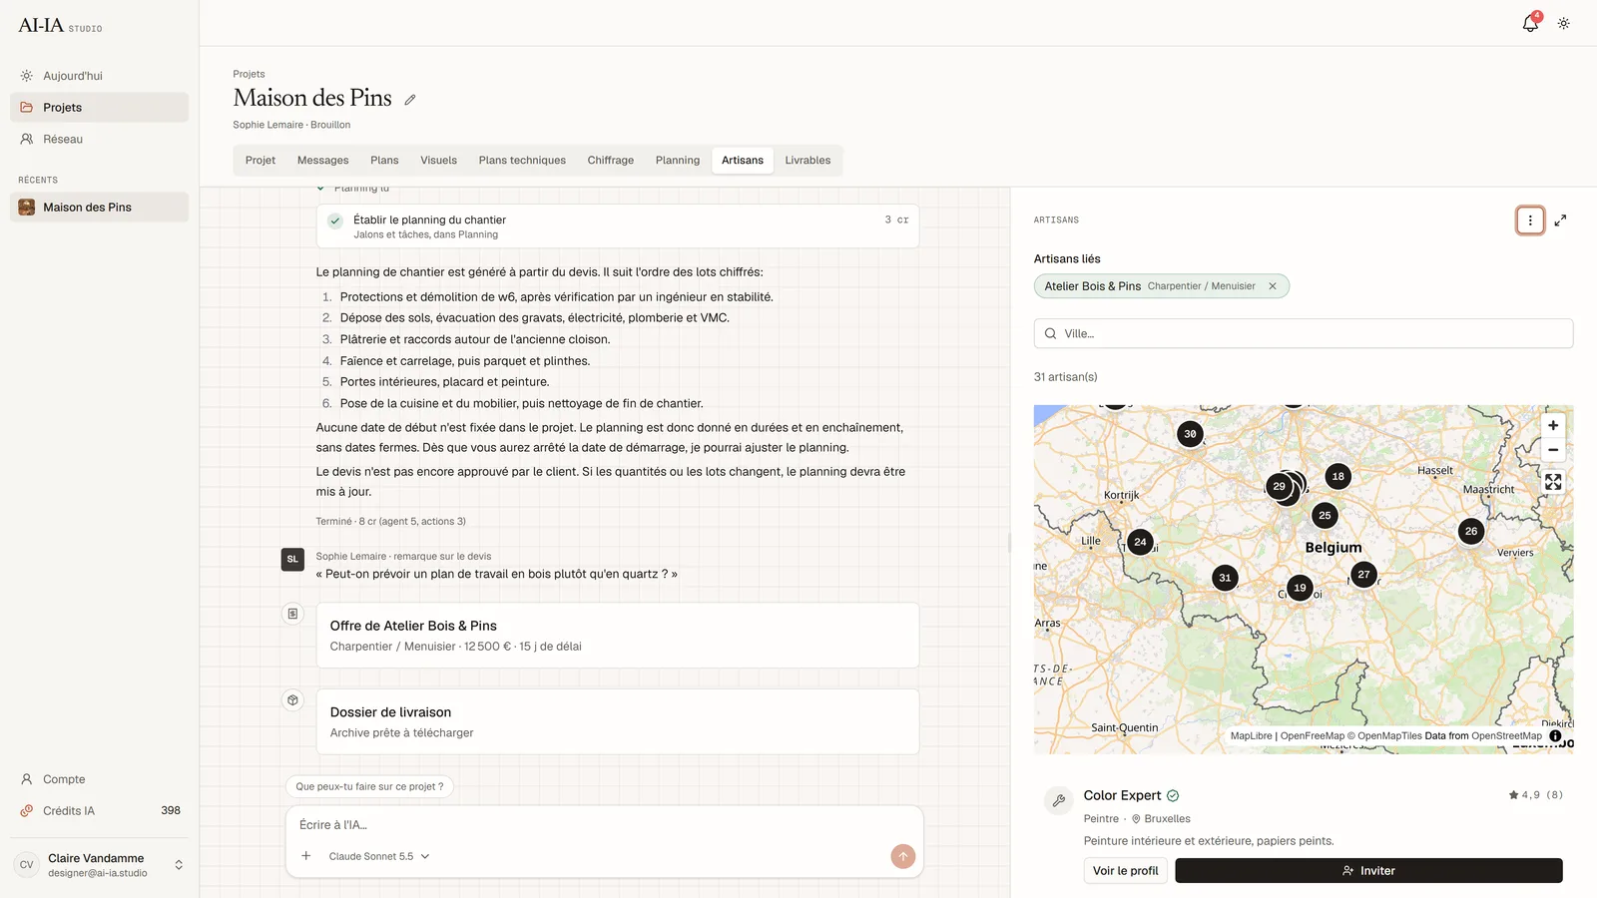This screenshot has width=1597, height=898.
Task: Open recent project Maison des Pins
Action: point(99,208)
